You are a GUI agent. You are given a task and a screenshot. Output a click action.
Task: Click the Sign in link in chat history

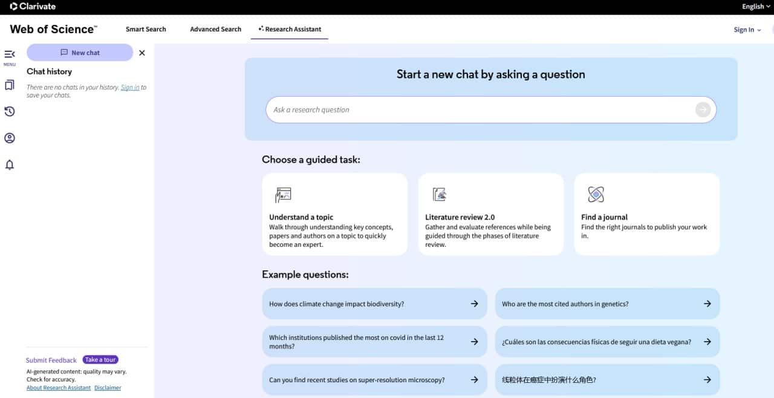tap(130, 87)
